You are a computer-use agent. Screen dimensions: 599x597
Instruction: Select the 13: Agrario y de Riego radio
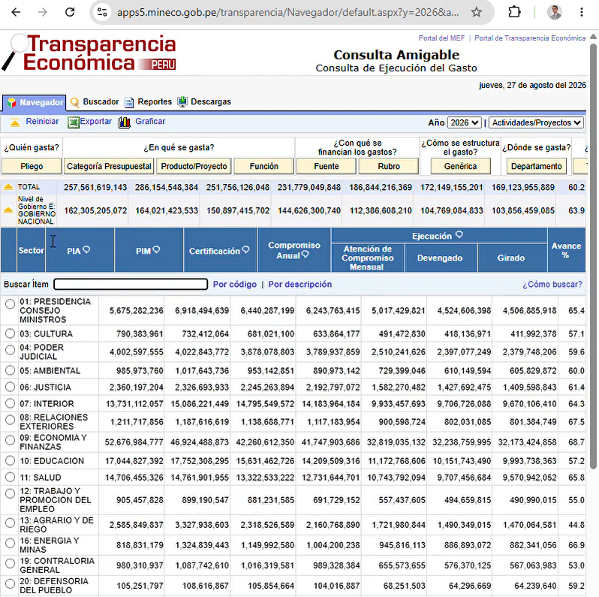11,523
